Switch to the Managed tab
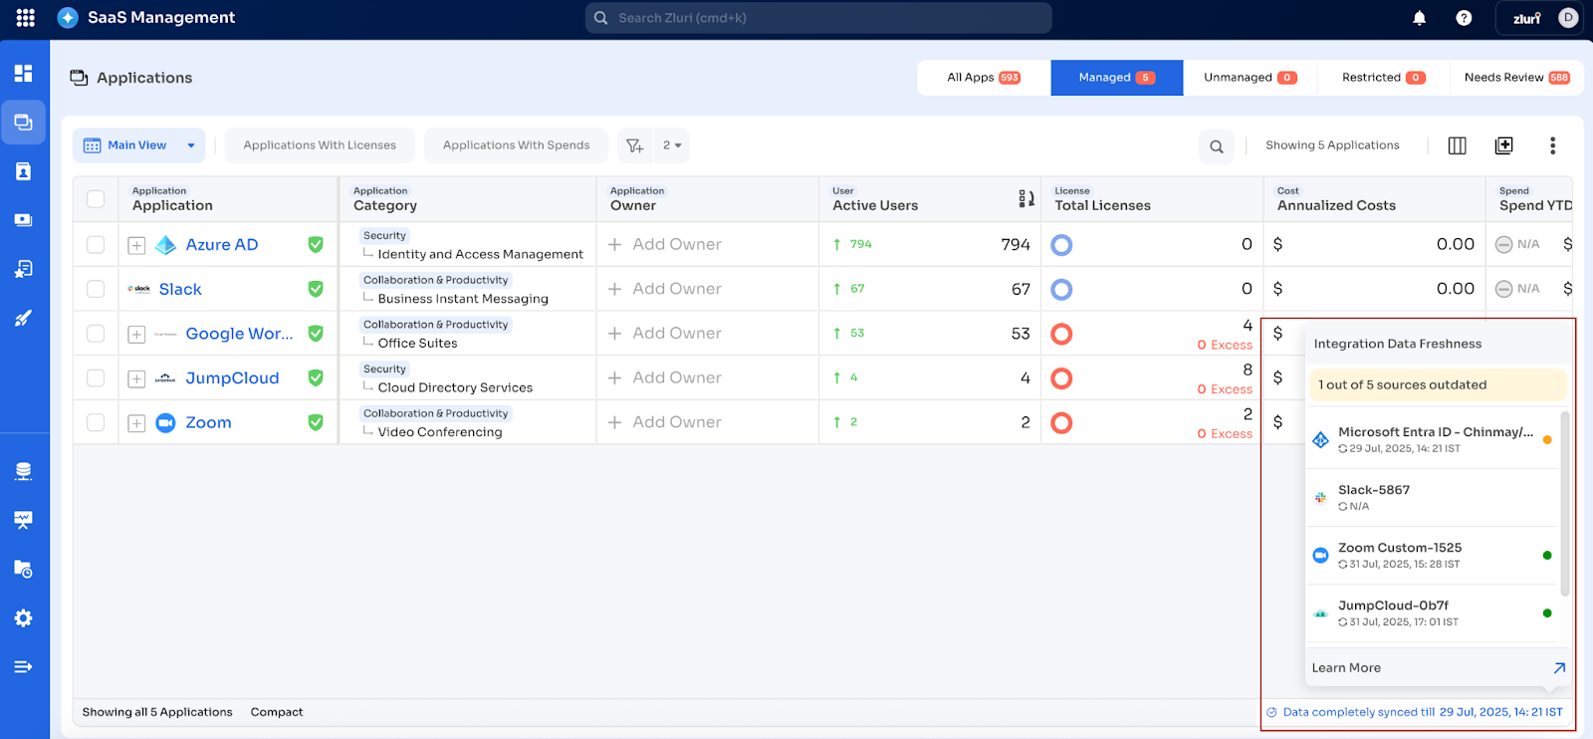The image size is (1593, 739). click(1117, 78)
